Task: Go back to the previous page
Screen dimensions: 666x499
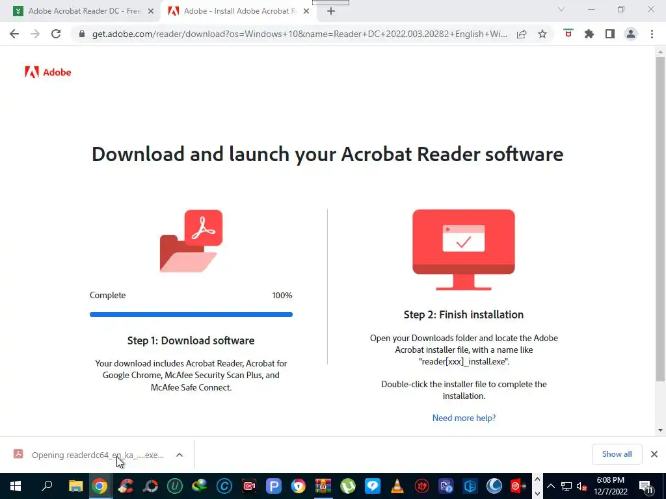Action: pos(14,34)
